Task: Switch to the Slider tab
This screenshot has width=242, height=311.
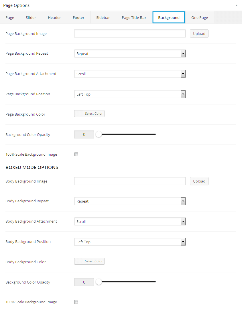Action: 31,17
